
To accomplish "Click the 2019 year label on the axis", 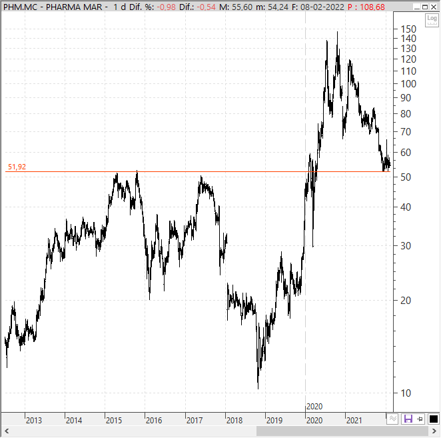I will pyautogui.click(x=274, y=421).
